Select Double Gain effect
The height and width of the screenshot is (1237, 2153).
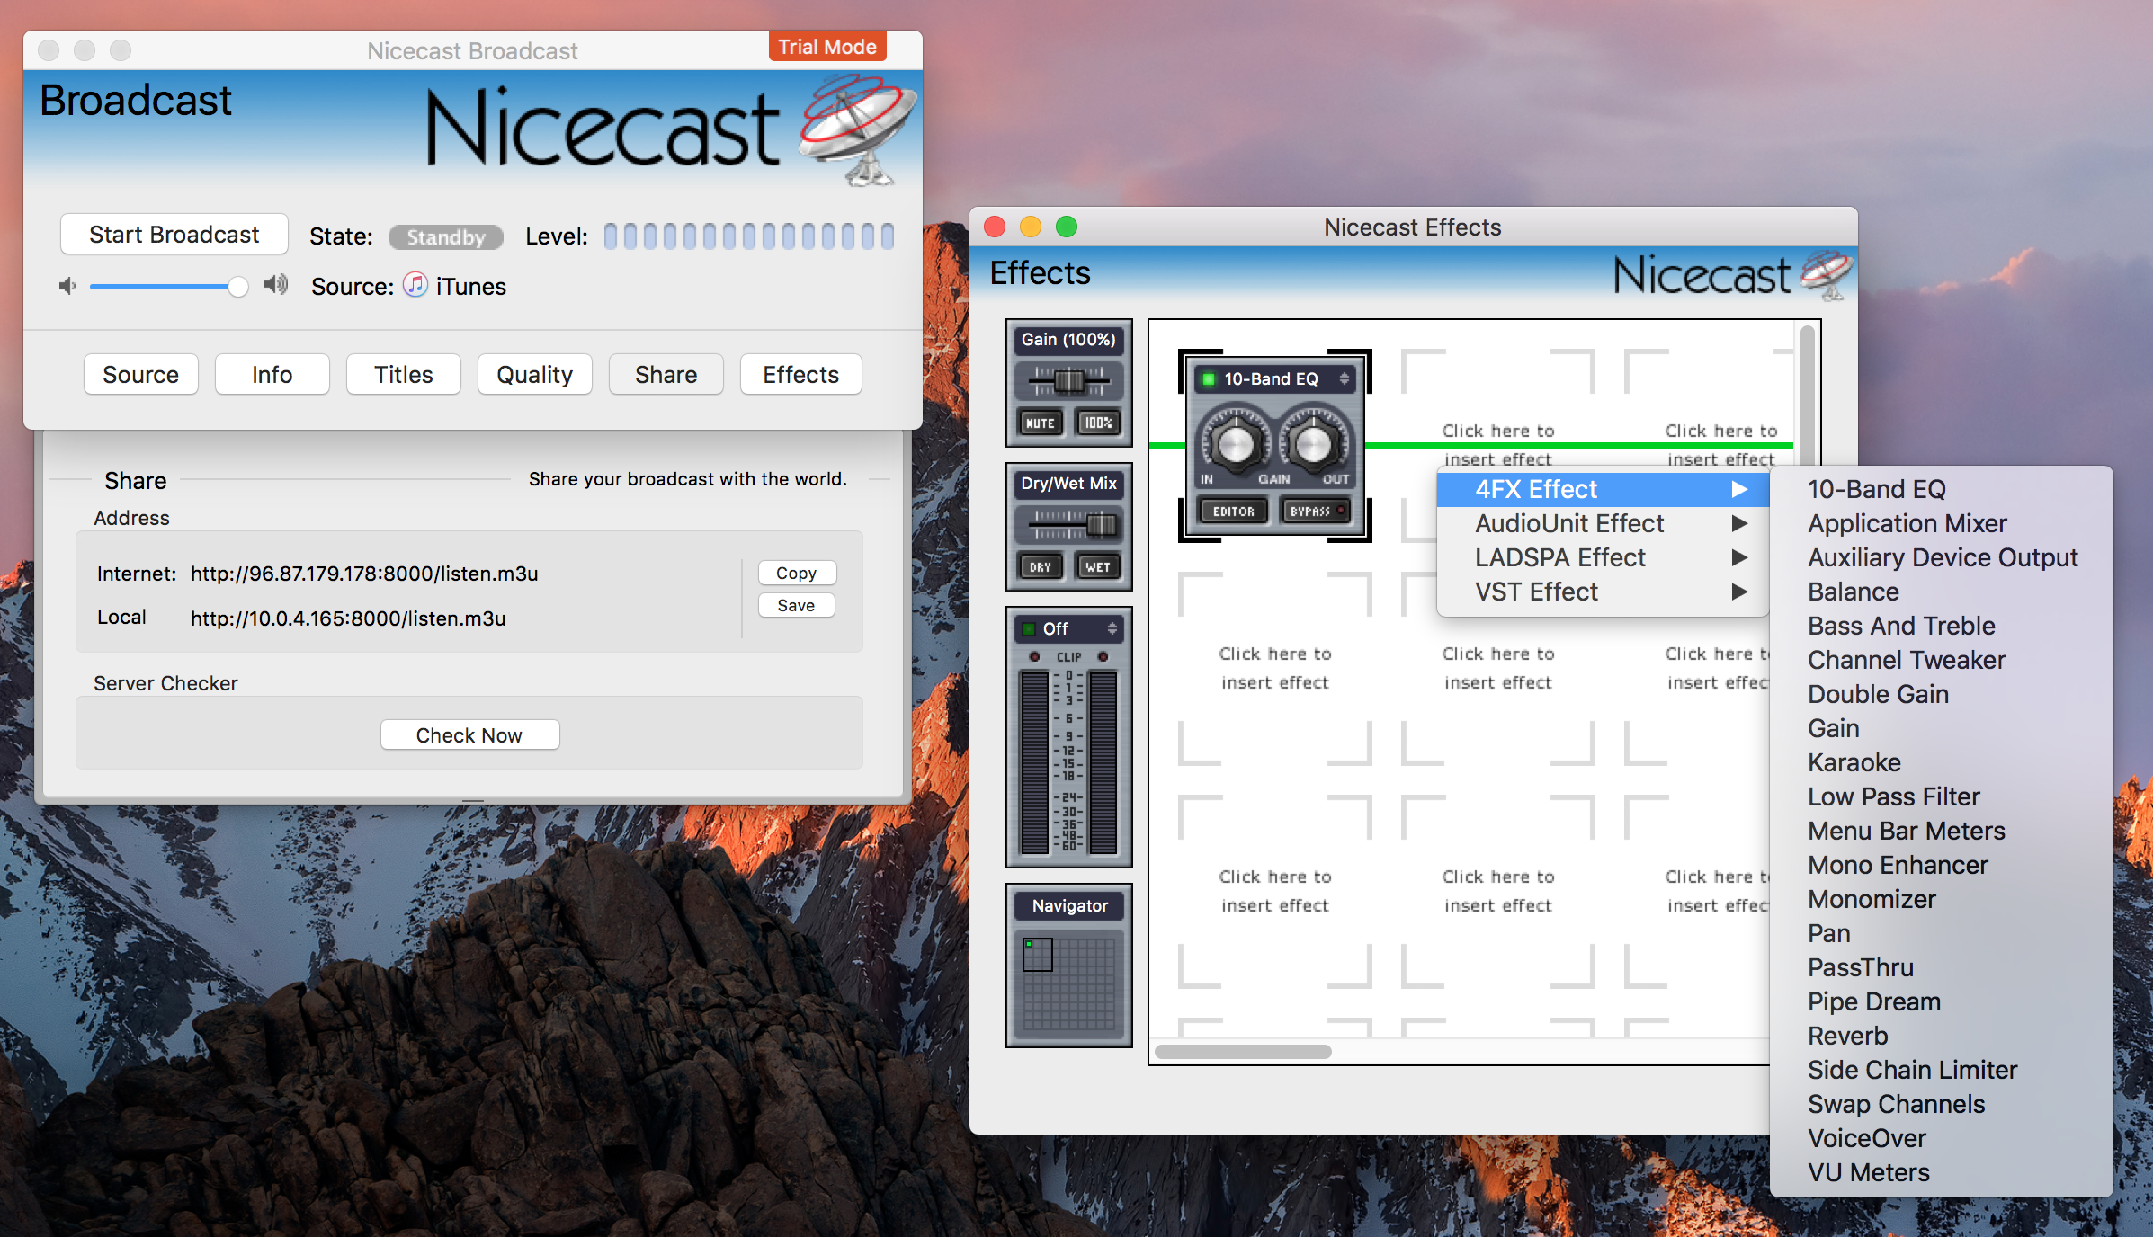pyautogui.click(x=1941, y=694)
